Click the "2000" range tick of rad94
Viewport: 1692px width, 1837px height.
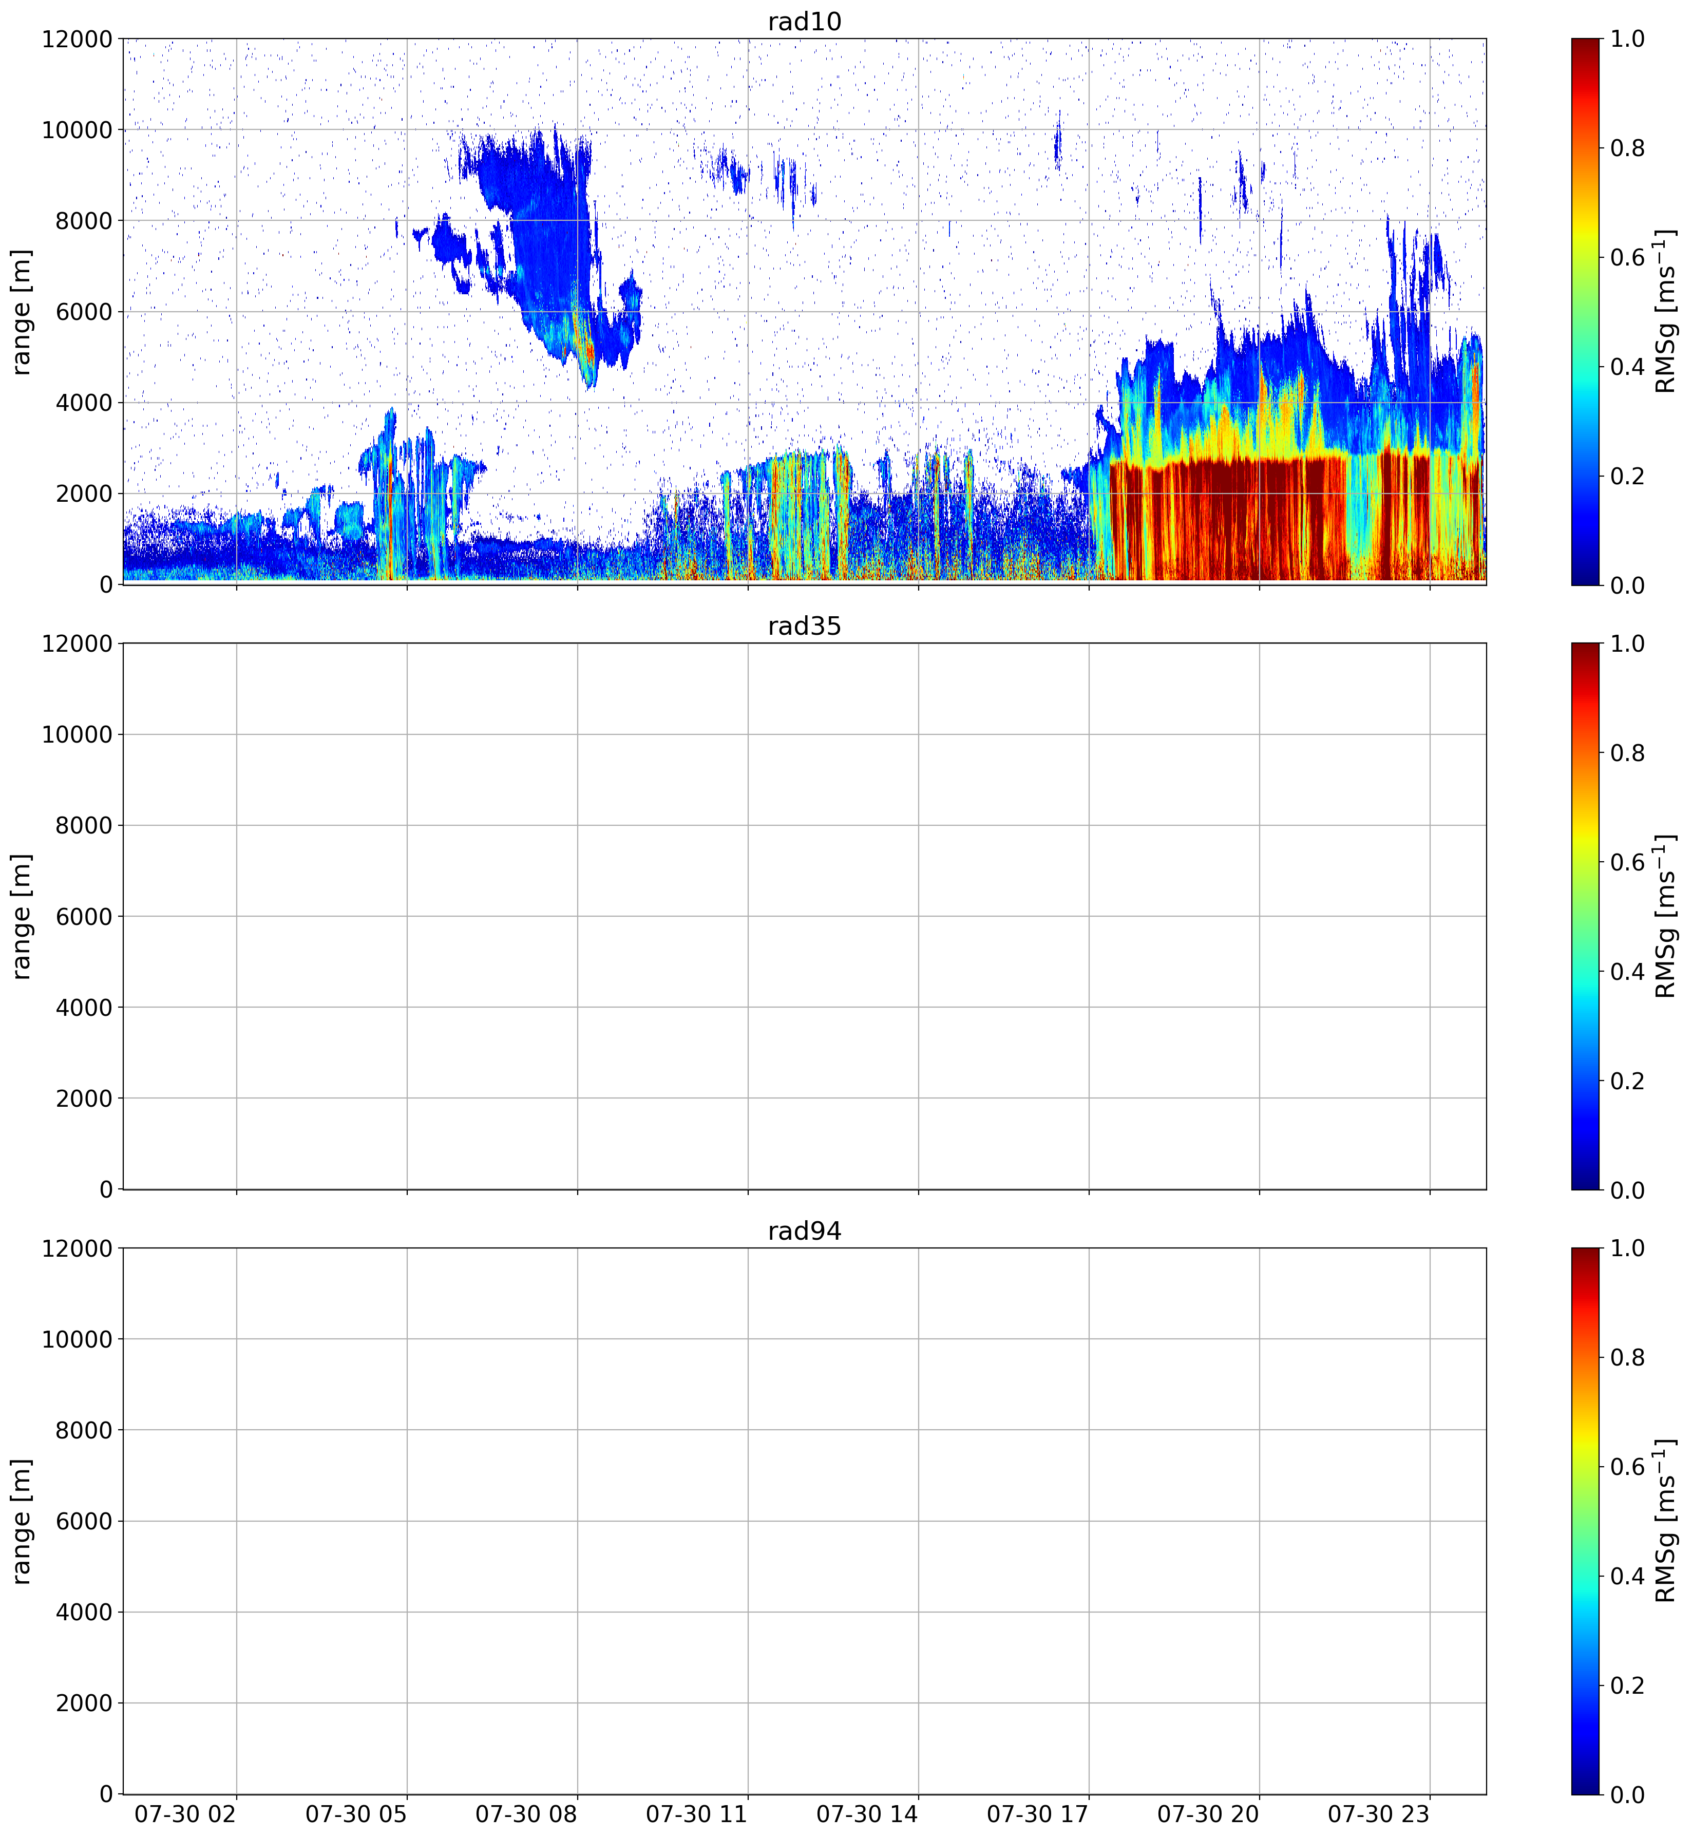click(x=84, y=1703)
